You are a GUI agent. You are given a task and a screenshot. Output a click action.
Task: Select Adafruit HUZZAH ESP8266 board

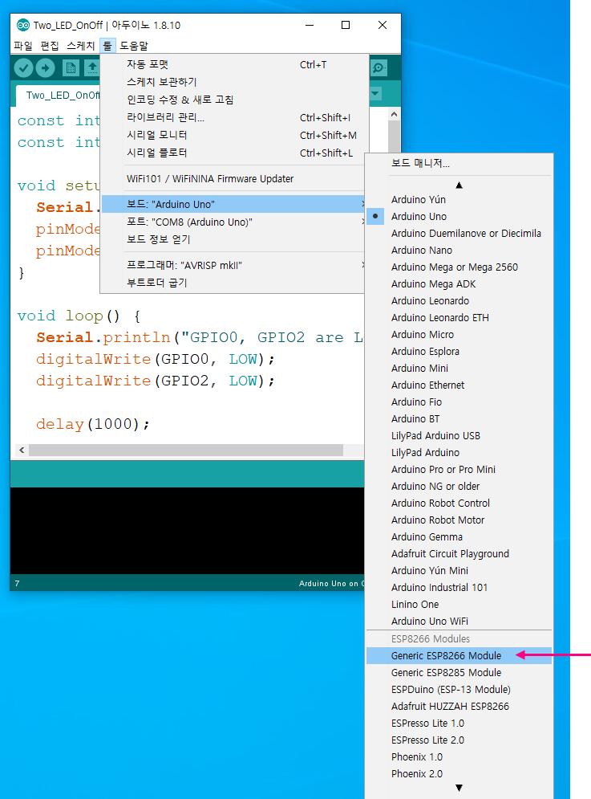459,706
